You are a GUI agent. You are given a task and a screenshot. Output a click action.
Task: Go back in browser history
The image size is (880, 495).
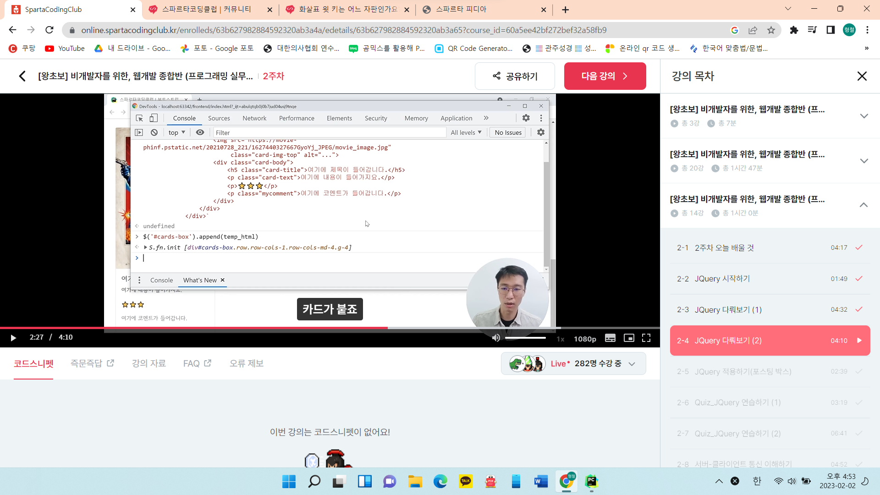coord(12,30)
